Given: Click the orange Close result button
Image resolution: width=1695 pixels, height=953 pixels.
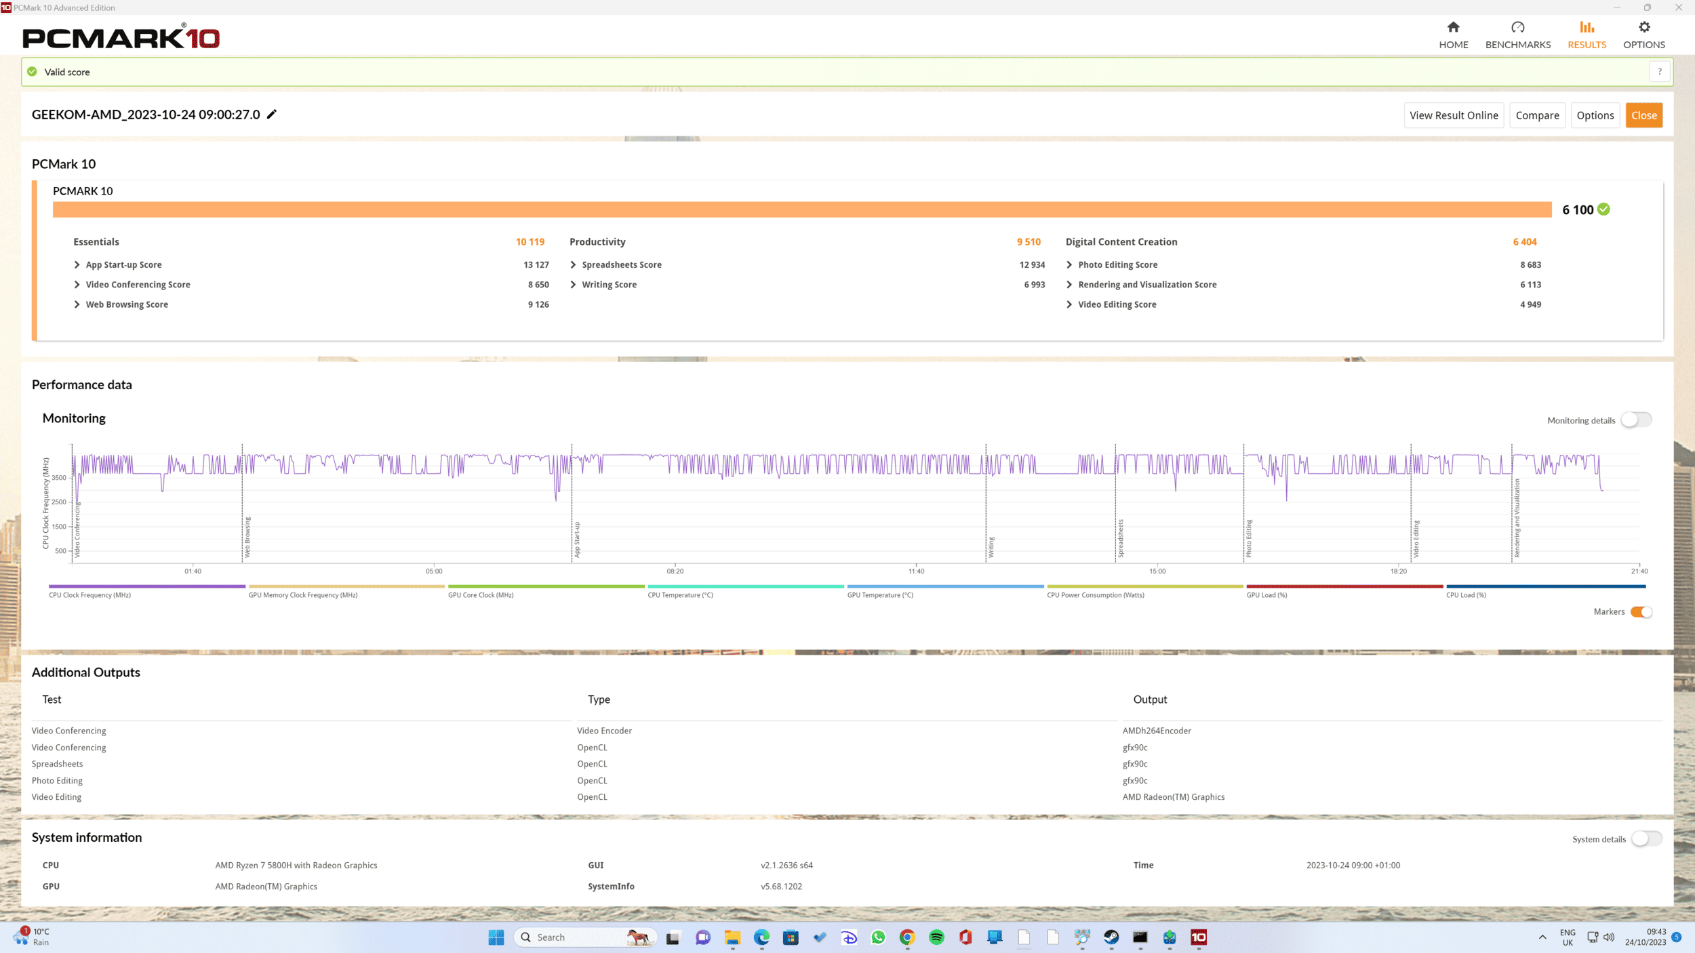Looking at the screenshot, I should coord(1643,115).
